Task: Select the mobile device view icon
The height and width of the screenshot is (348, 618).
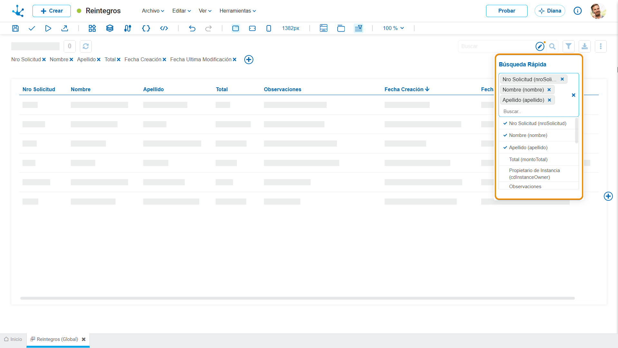Action: click(x=269, y=28)
